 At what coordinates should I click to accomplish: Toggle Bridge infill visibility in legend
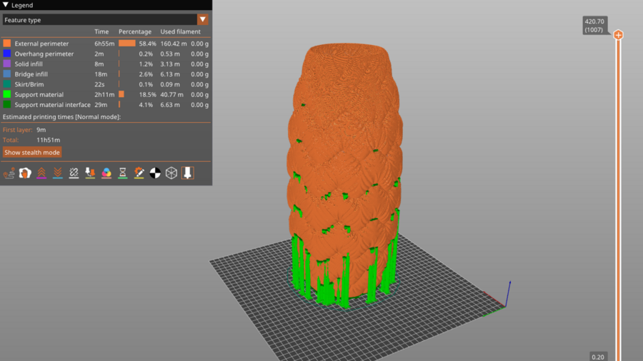tap(40, 73)
